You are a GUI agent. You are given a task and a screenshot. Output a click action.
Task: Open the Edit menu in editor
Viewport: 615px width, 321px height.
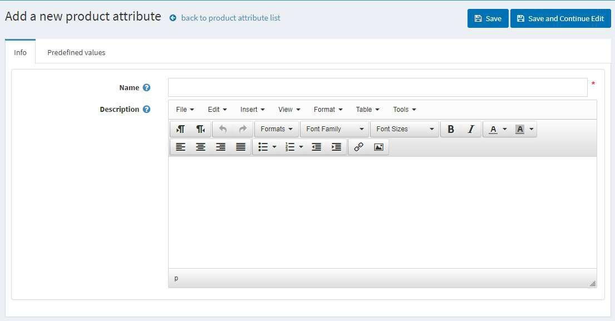tap(217, 110)
